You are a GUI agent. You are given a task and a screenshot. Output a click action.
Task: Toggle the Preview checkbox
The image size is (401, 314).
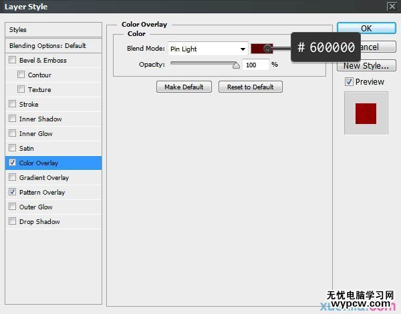click(x=349, y=81)
